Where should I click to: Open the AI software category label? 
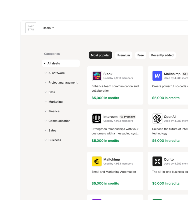pos(57,73)
